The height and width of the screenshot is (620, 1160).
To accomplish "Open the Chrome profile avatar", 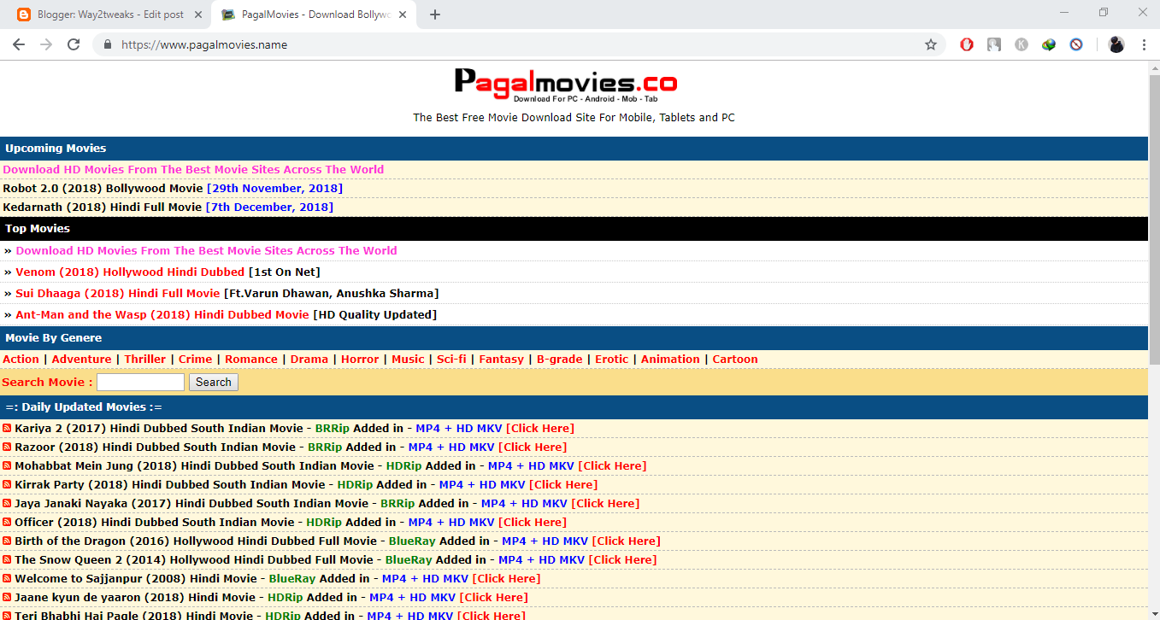I will click(1116, 44).
